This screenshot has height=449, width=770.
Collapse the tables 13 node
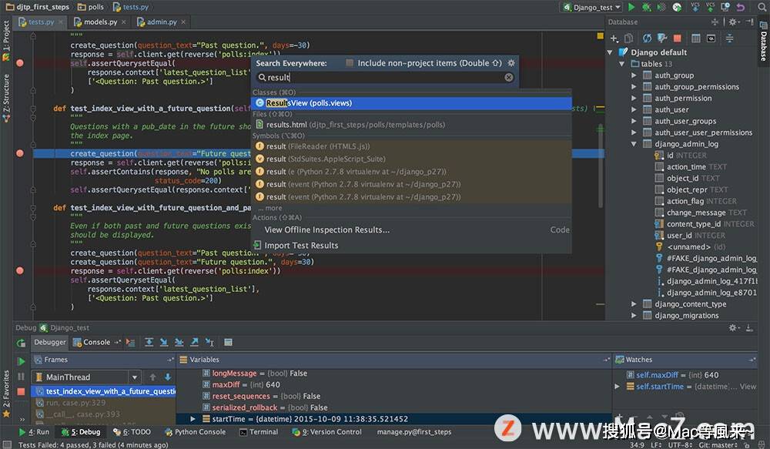(x=621, y=64)
